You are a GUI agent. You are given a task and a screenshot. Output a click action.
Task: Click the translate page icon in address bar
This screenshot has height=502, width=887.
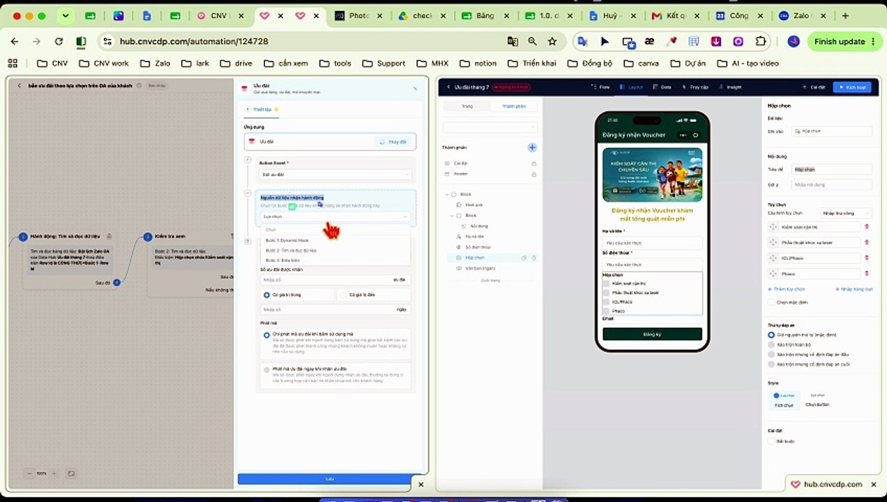pyautogui.click(x=513, y=42)
